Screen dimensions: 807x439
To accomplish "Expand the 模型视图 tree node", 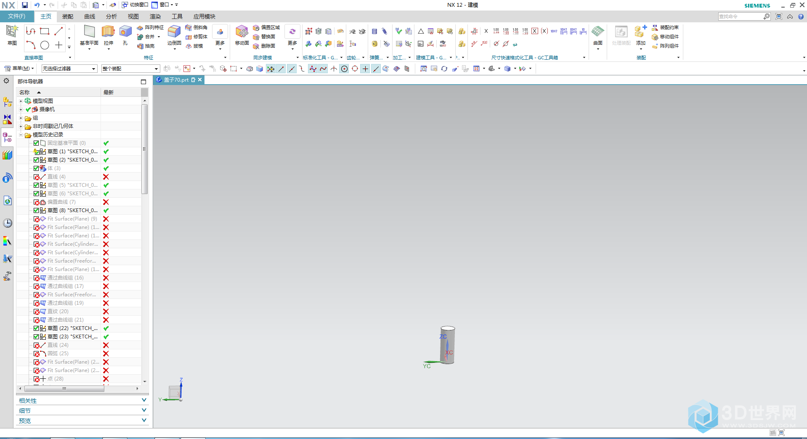I will (21, 101).
